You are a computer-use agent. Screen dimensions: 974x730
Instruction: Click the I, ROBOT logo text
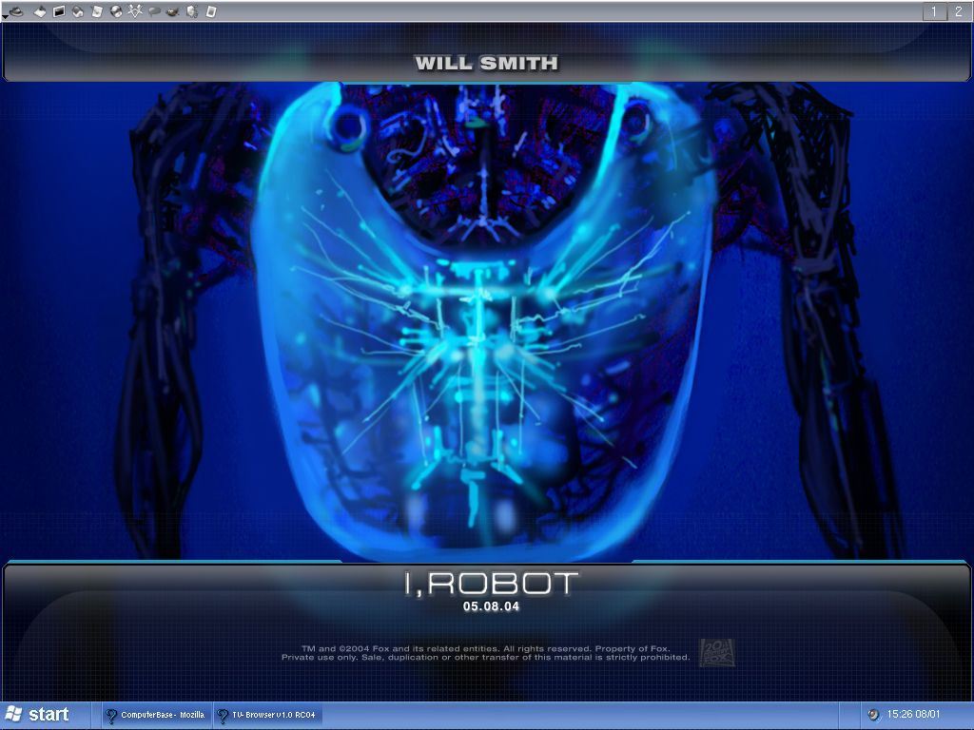pos(492,584)
